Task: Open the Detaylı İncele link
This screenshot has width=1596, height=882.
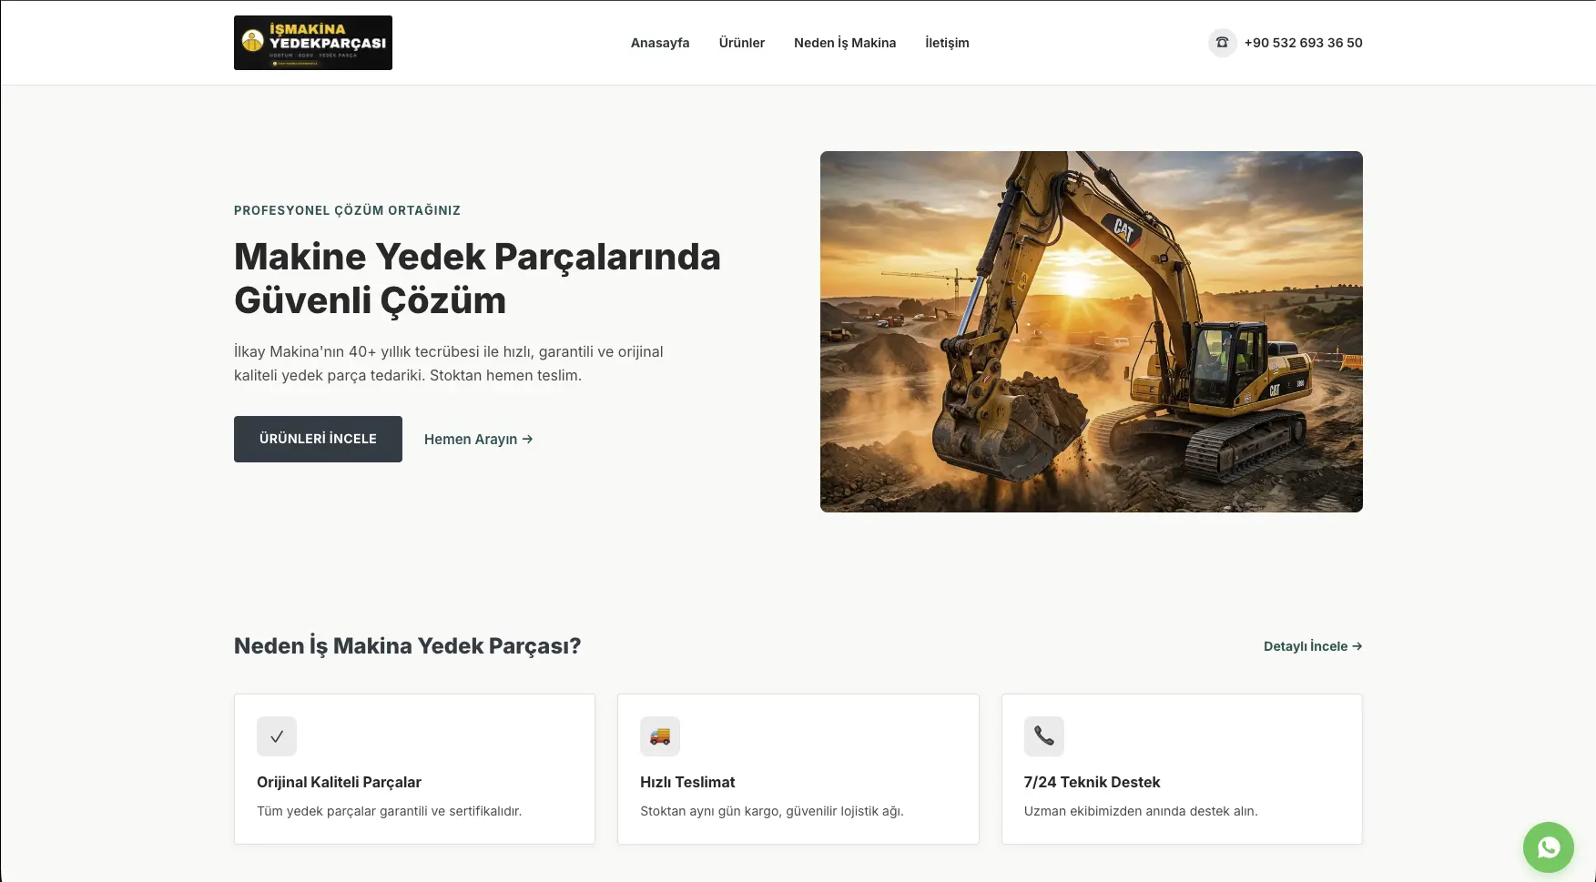Action: (x=1313, y=646)
